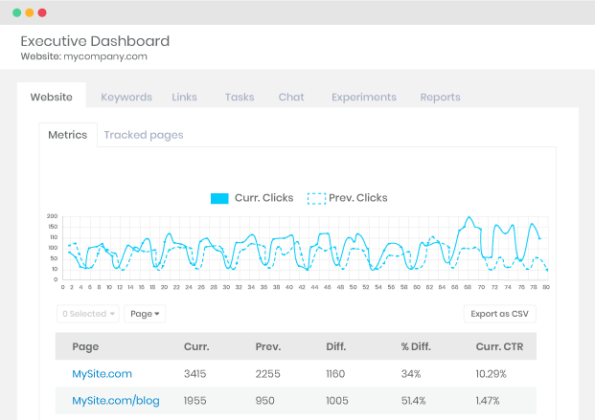Expand the Page dropdown
This screenshot has height=420, width=595.
tap(145, 314)
